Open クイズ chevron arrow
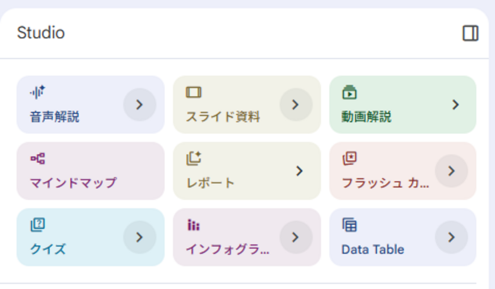Screen dimensions: 495x289 tap(139, 237)
